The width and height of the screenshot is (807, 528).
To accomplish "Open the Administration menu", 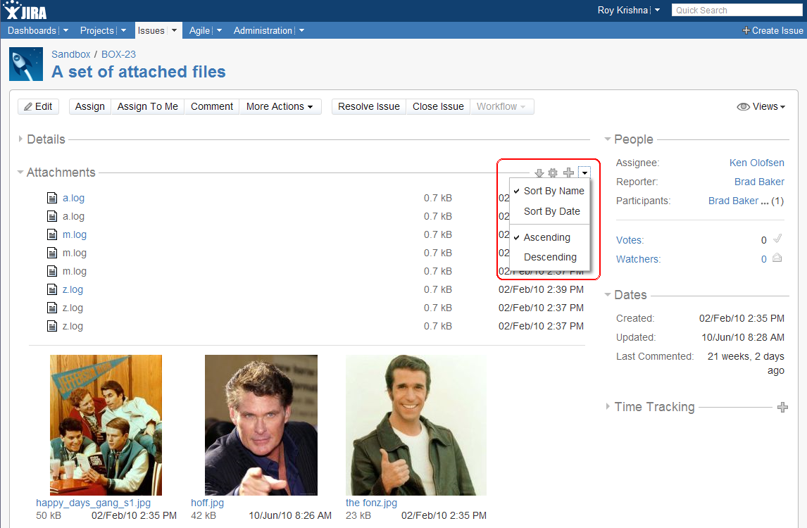I will [x=263, y=30].
